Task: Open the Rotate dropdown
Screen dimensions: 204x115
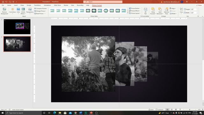Action: [x=173, y=13]
